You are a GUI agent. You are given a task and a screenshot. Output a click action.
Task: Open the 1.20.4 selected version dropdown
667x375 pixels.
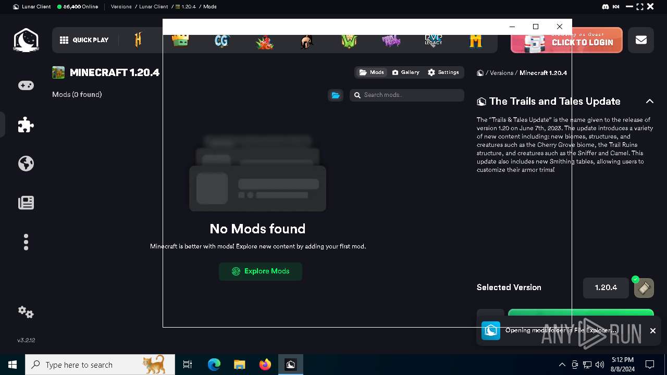(x=606, y=287)
